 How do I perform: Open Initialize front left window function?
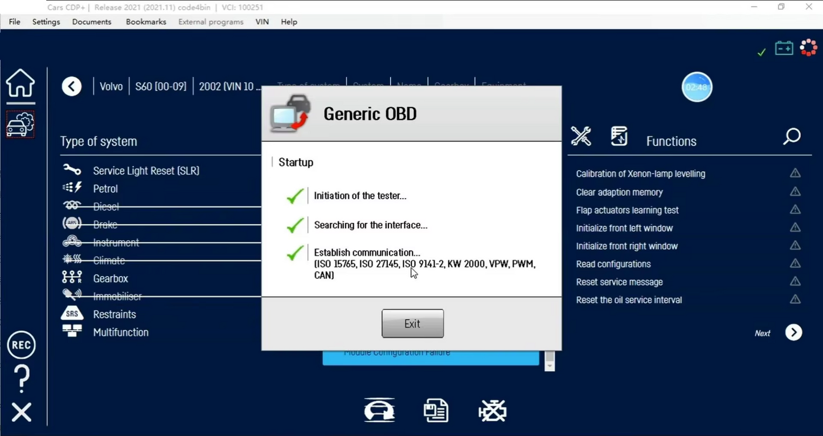coord(624,228)
